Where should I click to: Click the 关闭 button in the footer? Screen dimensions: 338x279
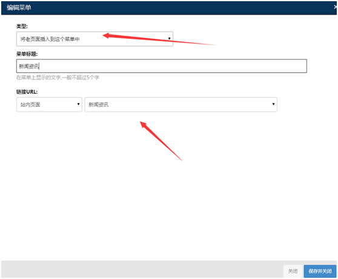[x=293, y=271]
